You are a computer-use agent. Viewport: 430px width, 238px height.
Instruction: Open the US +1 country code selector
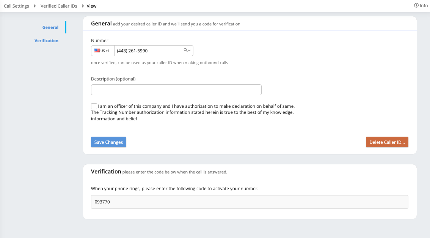[102, 51]
